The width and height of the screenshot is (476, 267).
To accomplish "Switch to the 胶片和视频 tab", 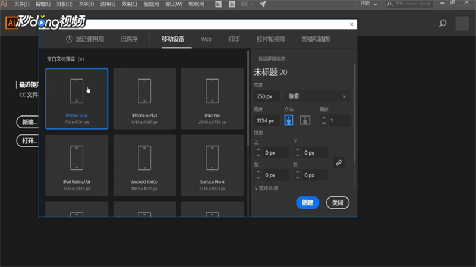I will click(271, 39).
